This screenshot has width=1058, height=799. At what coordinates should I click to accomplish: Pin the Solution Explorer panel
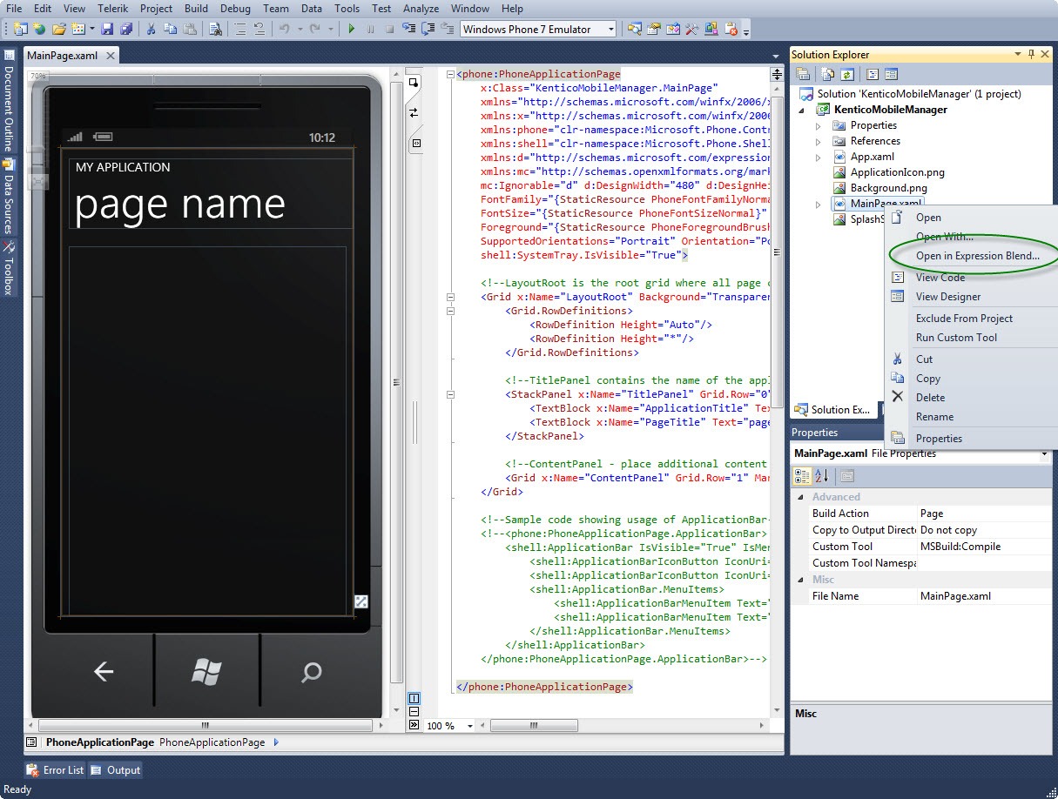1031,55
